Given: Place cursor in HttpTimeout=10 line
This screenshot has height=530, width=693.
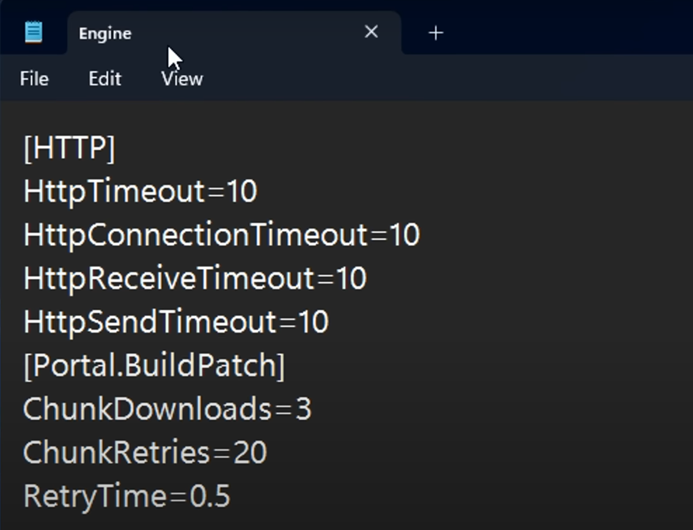Looking at the screenshot, I should [140, 192].
